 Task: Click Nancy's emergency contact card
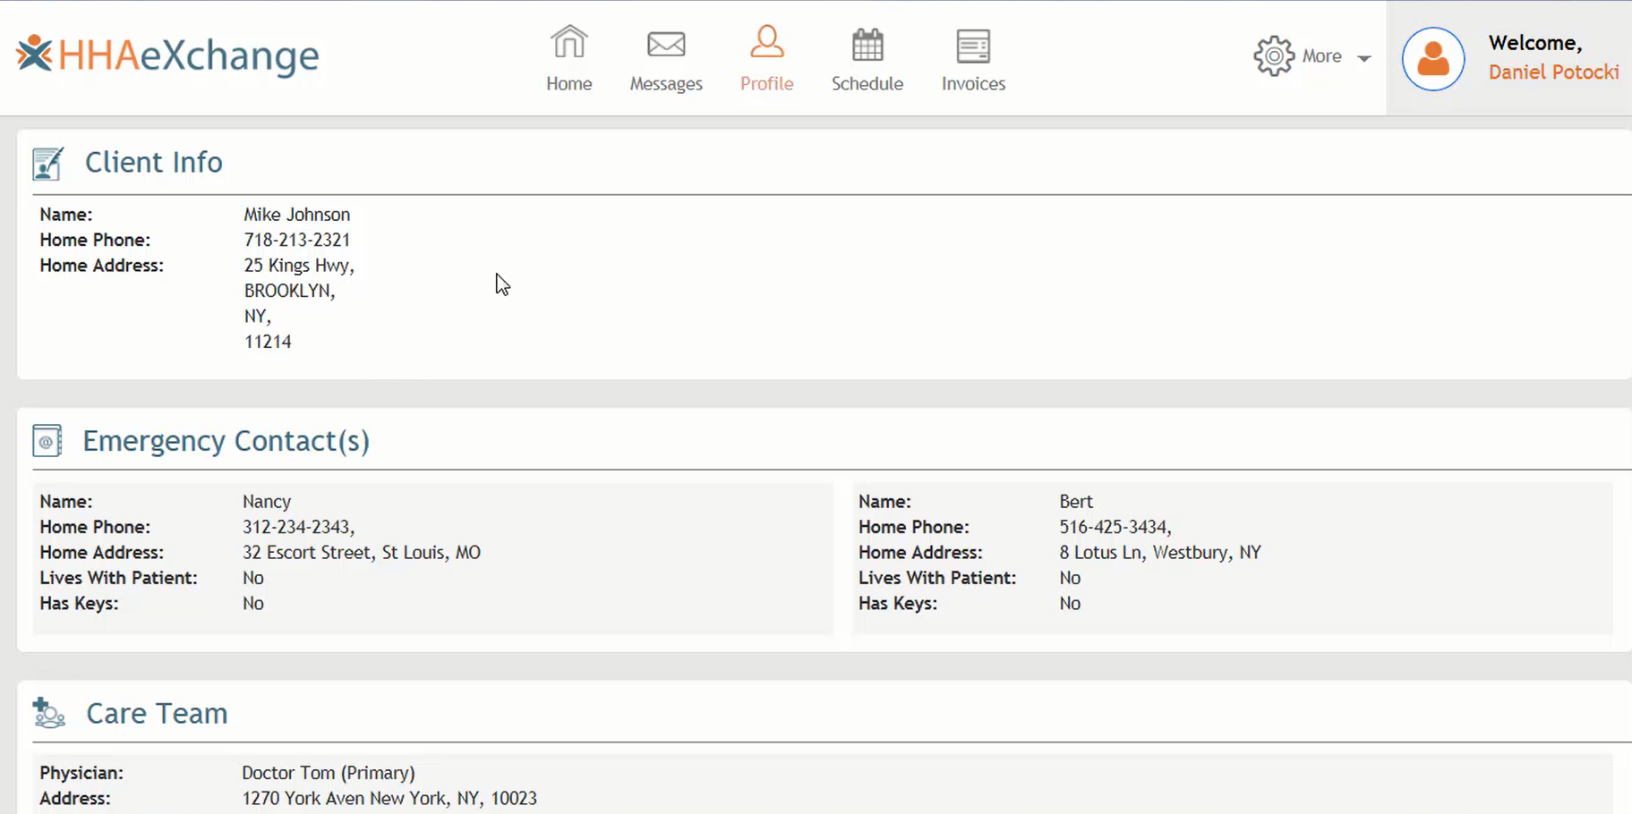(x=432, y=558)
